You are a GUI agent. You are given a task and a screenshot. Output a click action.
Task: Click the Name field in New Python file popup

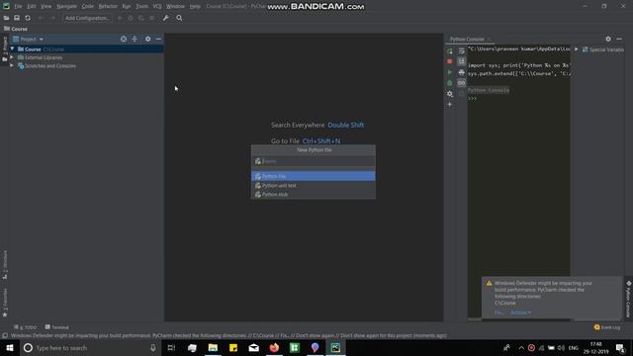(314, 161)
